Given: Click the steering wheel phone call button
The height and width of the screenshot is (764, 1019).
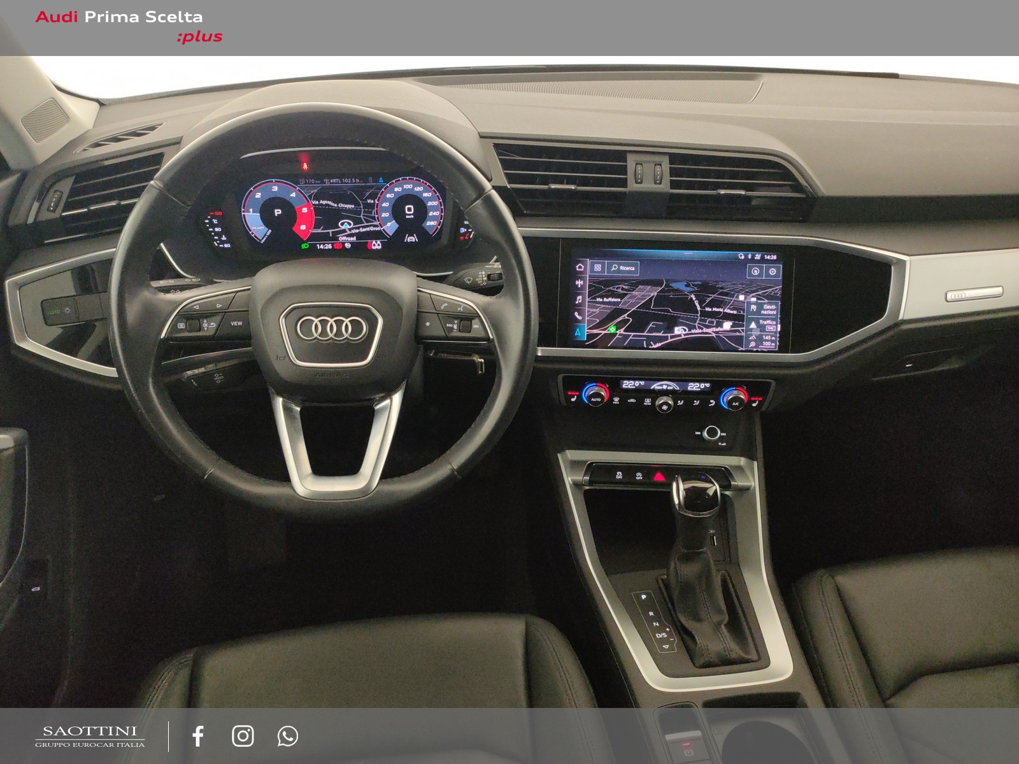Looking at the screenshot, I should [445, 306].
